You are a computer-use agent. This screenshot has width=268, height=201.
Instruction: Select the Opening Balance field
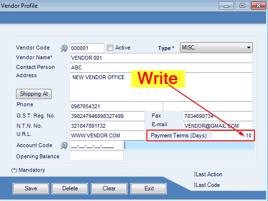tap(96, 155)
